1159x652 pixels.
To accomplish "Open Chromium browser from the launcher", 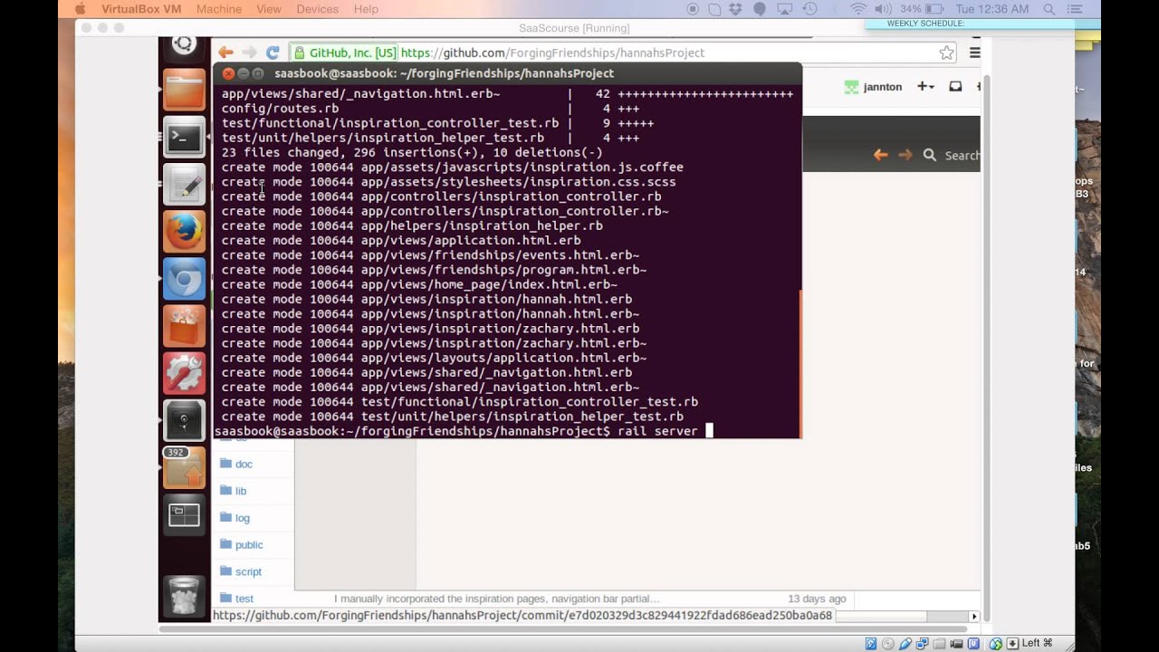I will click(184, 279).
